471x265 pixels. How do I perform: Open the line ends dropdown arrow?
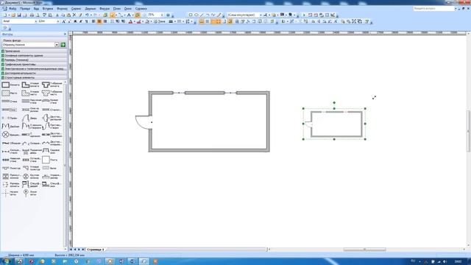click(x=192, y=21)
